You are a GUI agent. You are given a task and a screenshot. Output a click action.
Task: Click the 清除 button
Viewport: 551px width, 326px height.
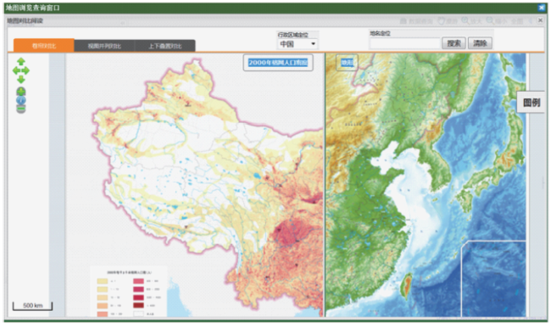(x=480, y=43)
